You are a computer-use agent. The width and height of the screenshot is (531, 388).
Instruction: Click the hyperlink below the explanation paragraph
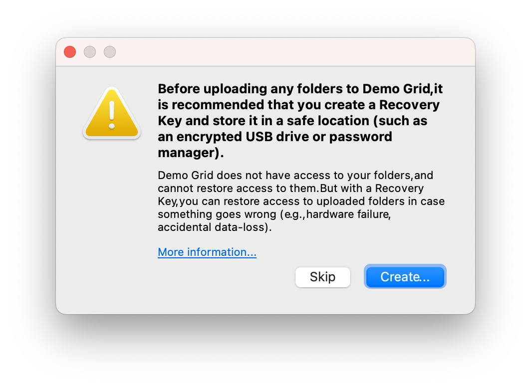207,252
